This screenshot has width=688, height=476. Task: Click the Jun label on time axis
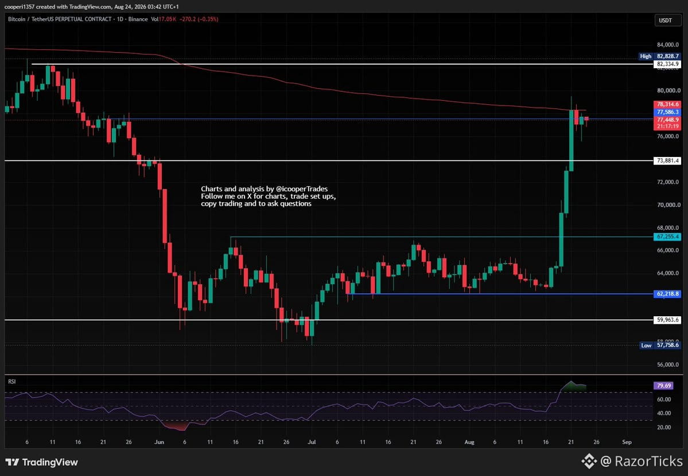(x=160, y=442)
